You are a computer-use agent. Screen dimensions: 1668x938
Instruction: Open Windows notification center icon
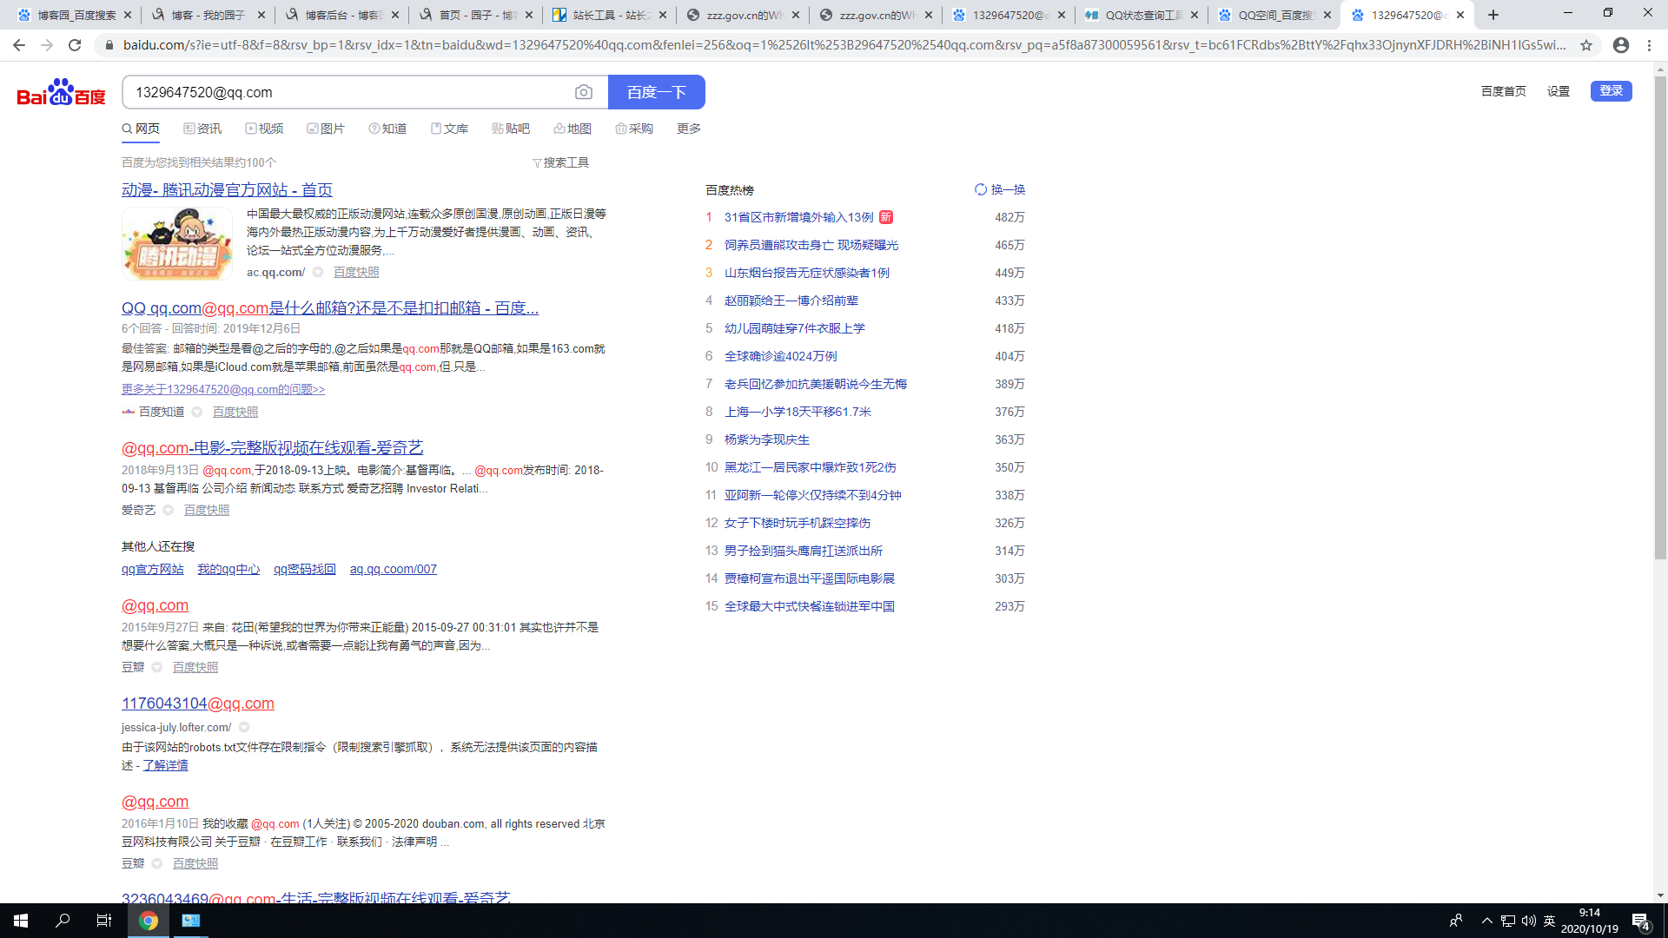click(1640, 921)
